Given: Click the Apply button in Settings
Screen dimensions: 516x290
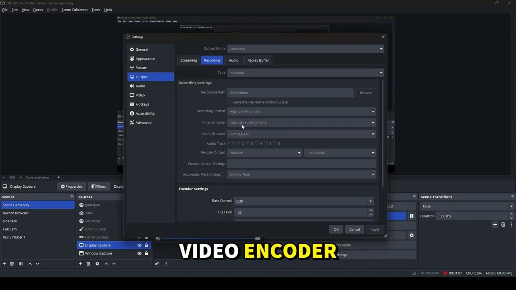Looking at the screenshot, I should pyautogui.click(x=375, y=230).
